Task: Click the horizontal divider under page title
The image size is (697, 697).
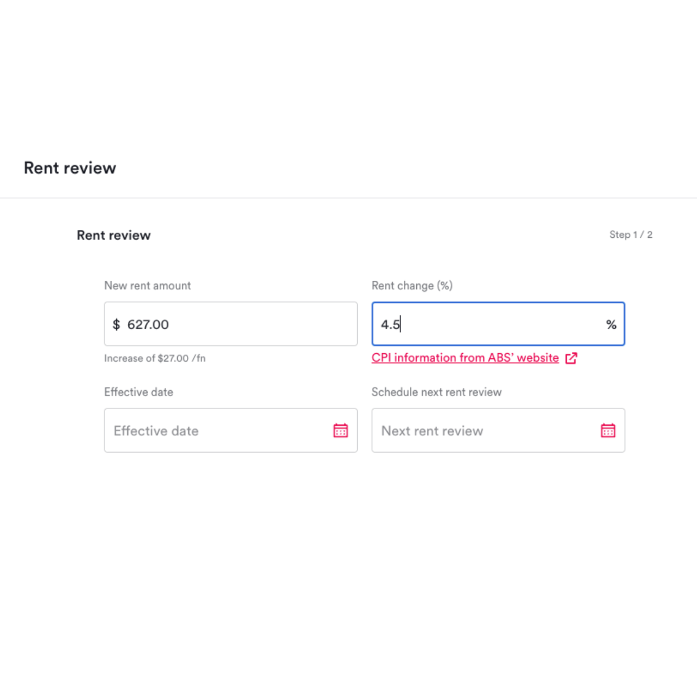Action: (348, 197)
